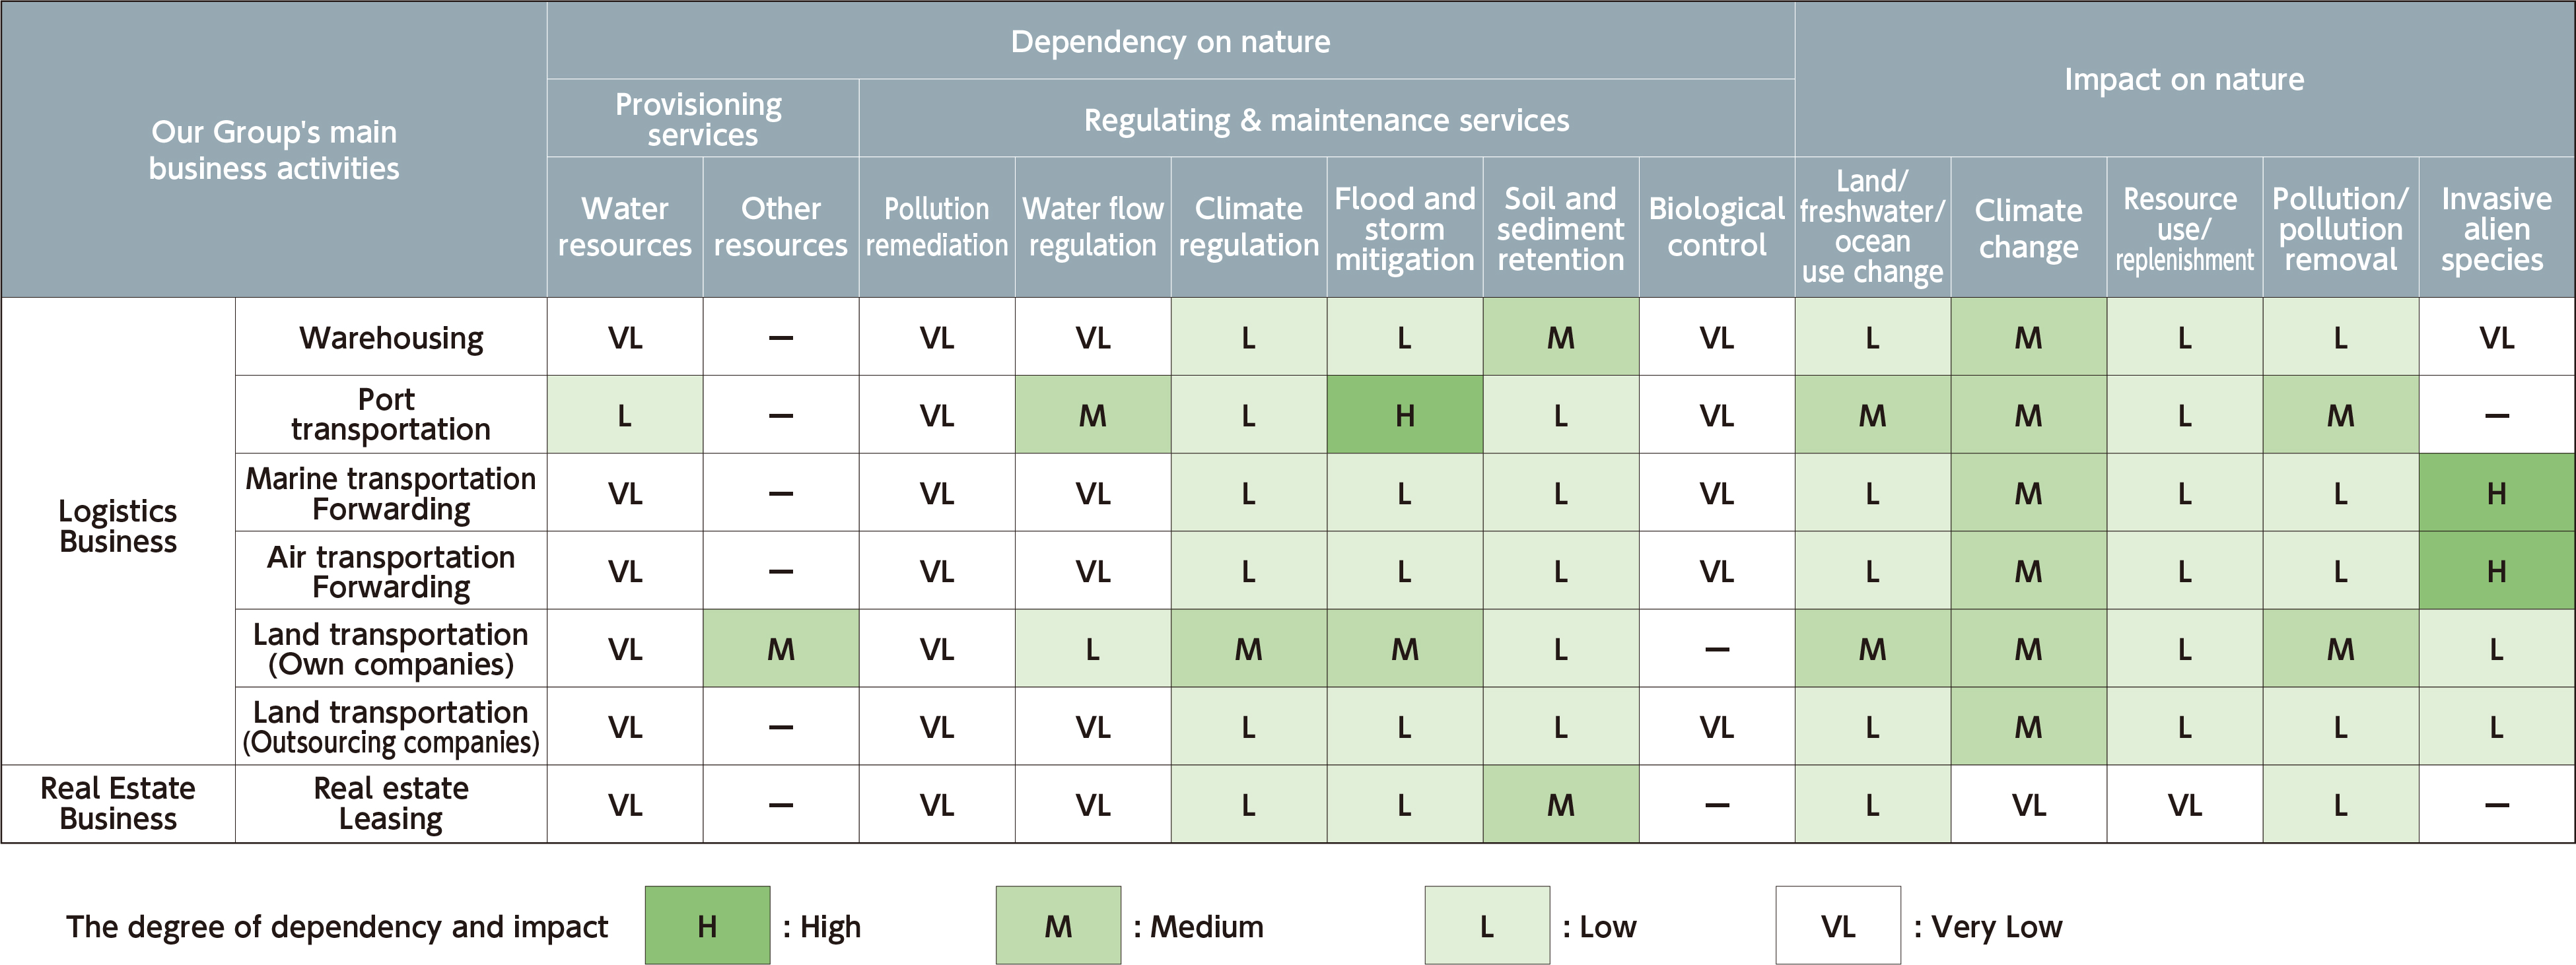Select the Port transportation row label
Screen dimensions: 2576x965
pyautogui.click(x=391, y=414)
